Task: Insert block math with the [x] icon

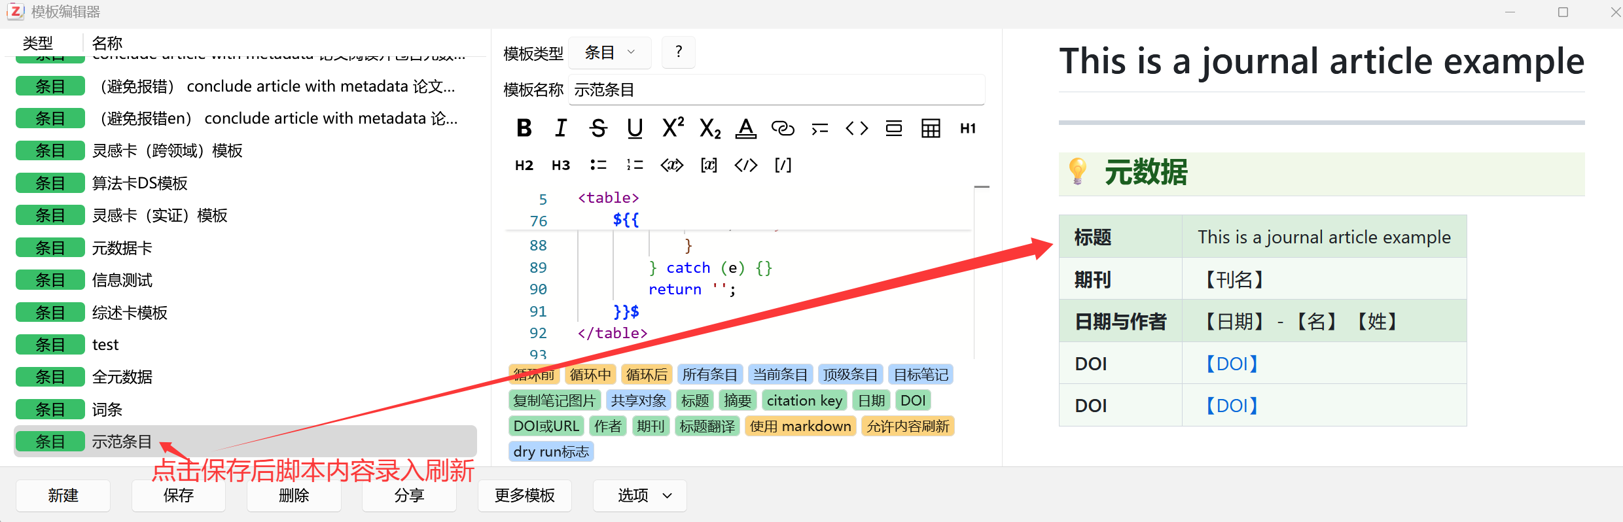Action: [709, 165]
